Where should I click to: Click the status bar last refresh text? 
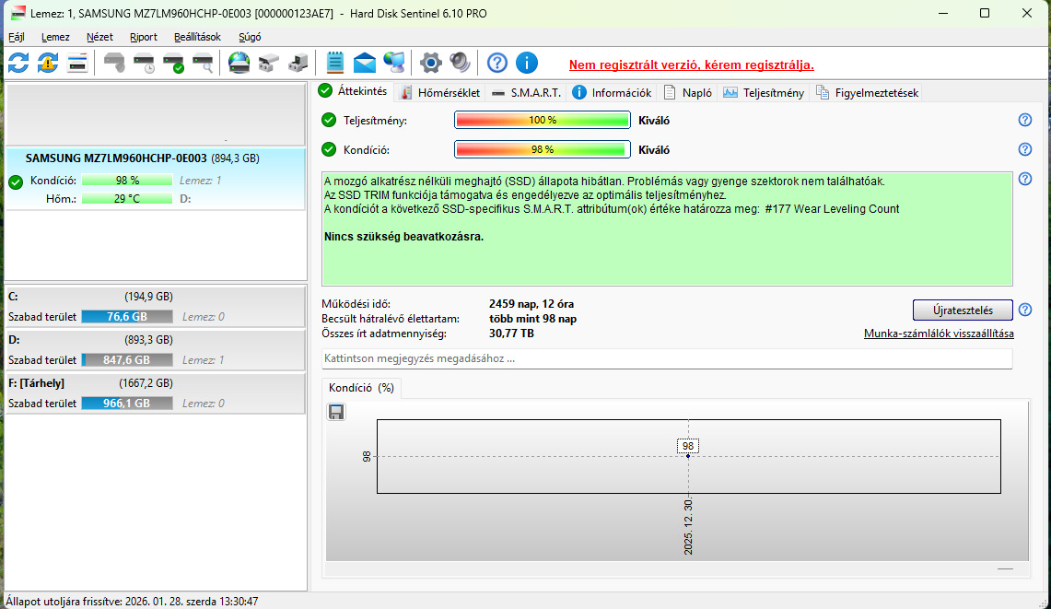pos(132,602)
